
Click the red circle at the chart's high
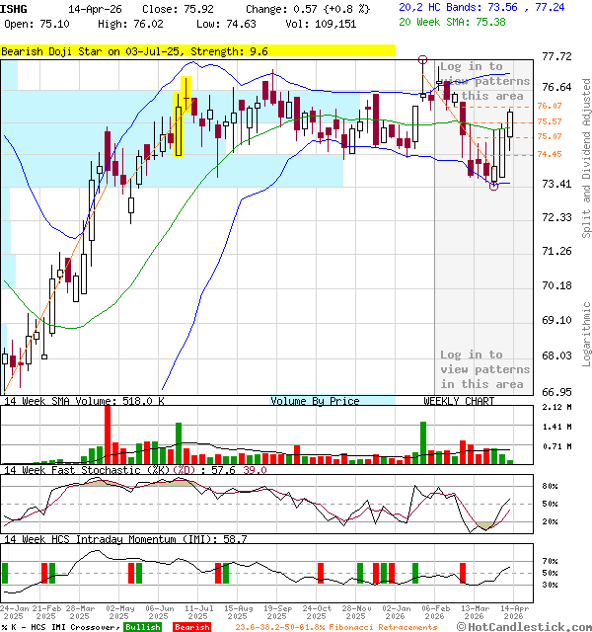(423, 61)
